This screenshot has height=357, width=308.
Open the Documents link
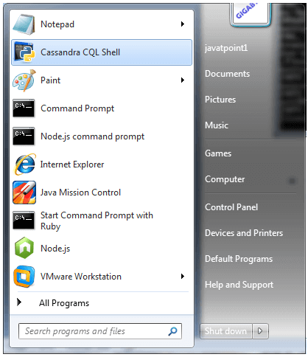(227, 74)
